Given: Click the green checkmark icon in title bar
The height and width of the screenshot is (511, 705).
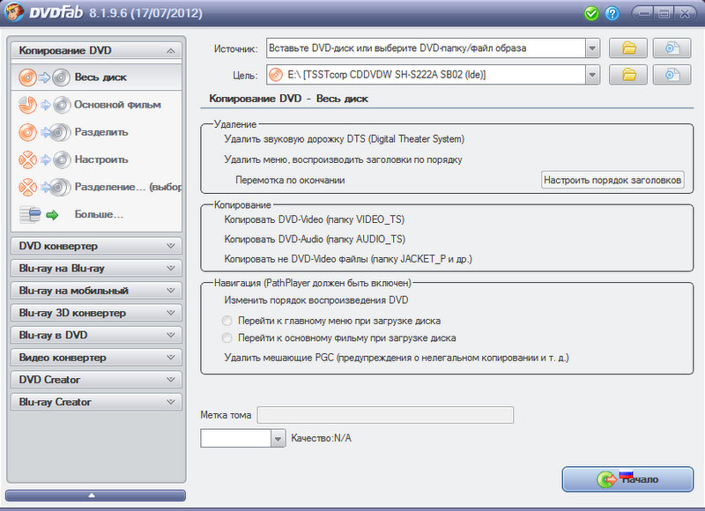Looking at the screenshot, I should pyautogui.click(x=591, y=13).
